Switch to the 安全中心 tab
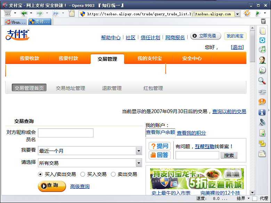 click(192, 58)
